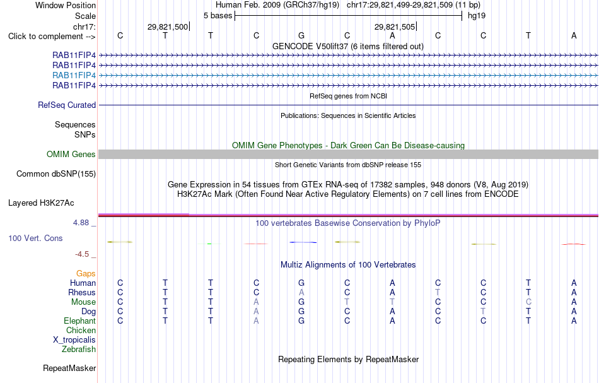Click the 29,821,500 ruler position

[168, 27]
